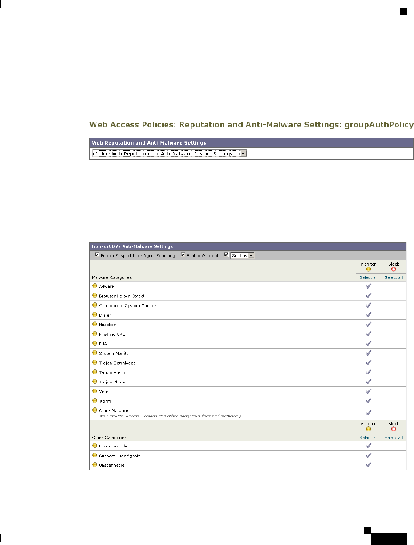Click the yellow icon beside System Monitor
Image resolution: width=414 pixels, height=545 pixels.
point(95,353)
